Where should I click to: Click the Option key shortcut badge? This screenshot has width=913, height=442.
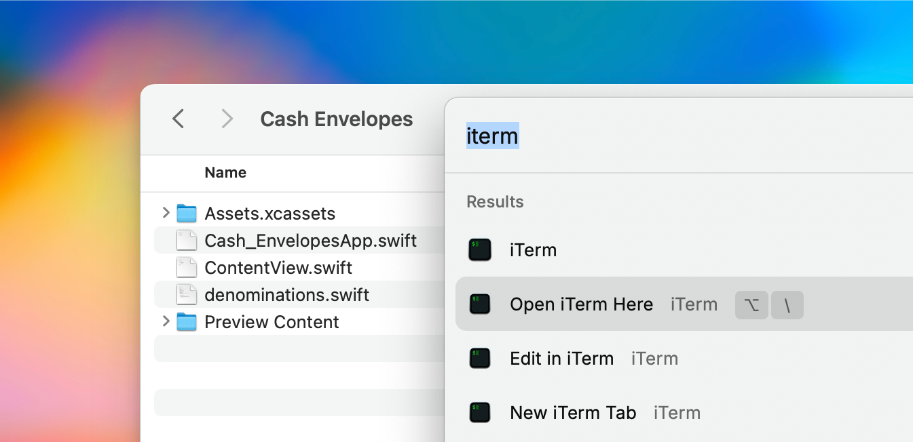point(751,305)
